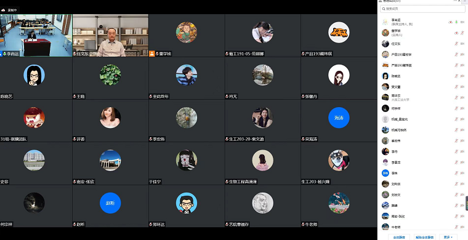Toggle the red eye icon of first member
The image size is (468, 240).
click(450, 22)
